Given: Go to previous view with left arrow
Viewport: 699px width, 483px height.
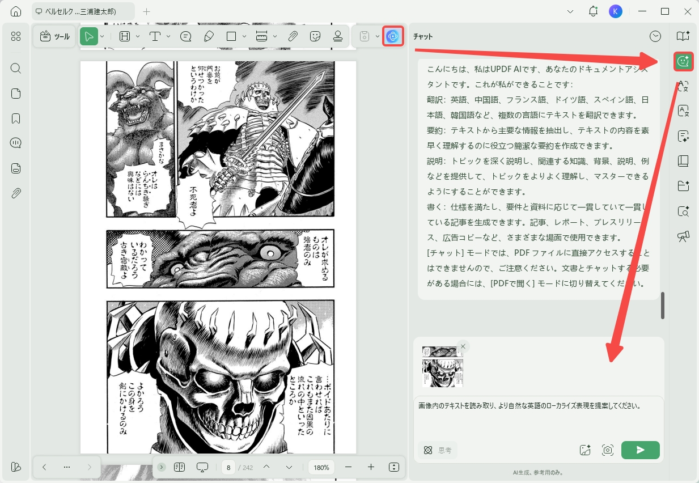Looking at the screenshot, I should coord(44,467).
